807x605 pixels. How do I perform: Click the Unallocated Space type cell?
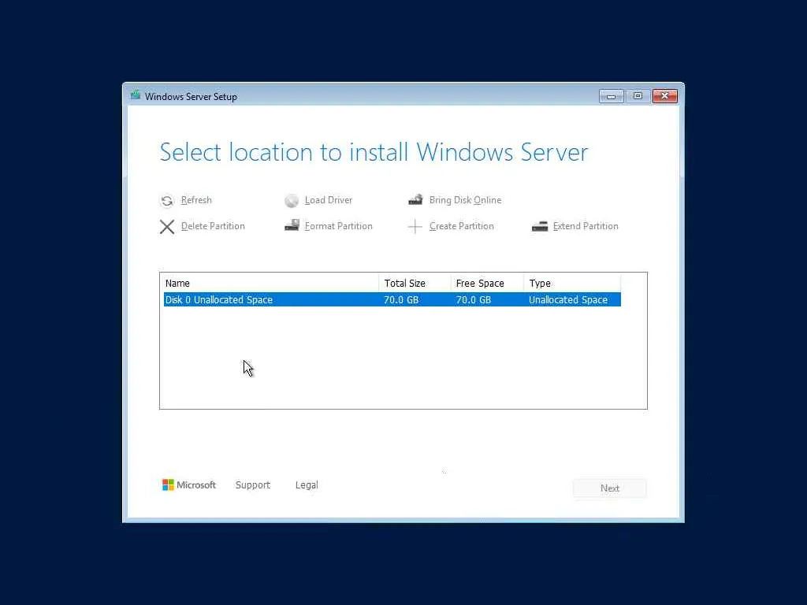568,300
